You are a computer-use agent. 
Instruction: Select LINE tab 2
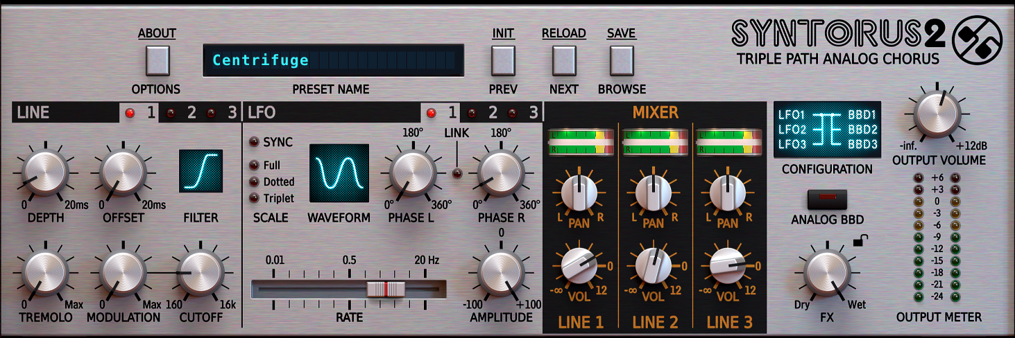tap(181, 112)
